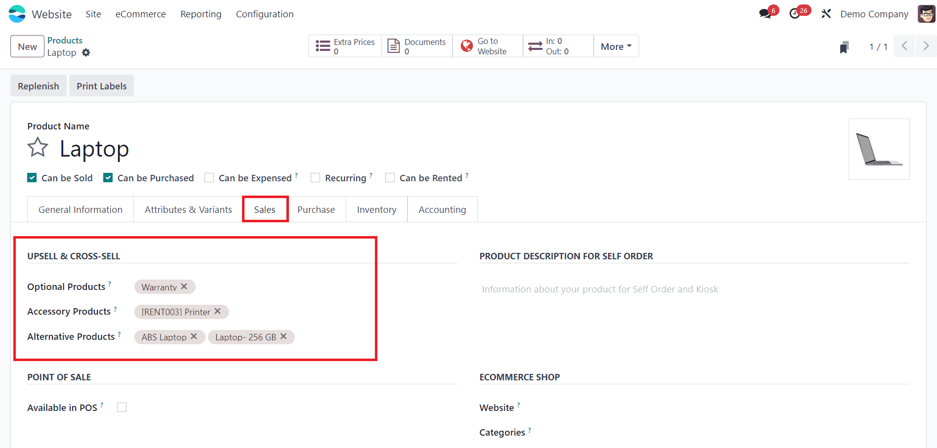Open the Demo Company switcher

874,14
